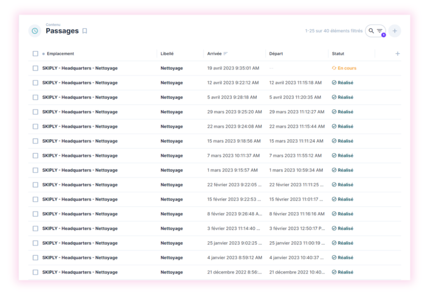The width and height of the screenshot is (427, 293).
Task: Click '19 avril 2023 9:35:01 AM' arrival cell
Action: [x=233, y=68]
